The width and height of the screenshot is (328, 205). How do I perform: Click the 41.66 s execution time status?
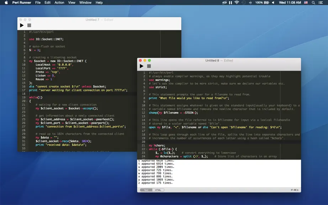pos(295,190)
